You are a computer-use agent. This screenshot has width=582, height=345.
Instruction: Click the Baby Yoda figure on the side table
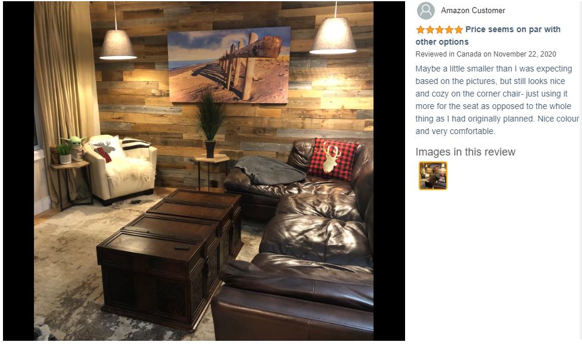coord(75,148)
